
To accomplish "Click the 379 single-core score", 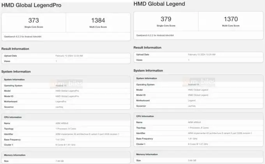I will click(x=166, y=19).
